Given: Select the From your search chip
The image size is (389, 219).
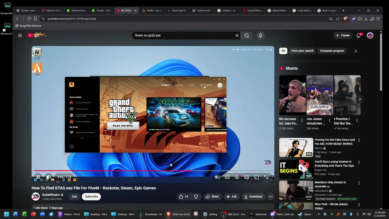Looking at the screenshot, I should tap(302, 51).
